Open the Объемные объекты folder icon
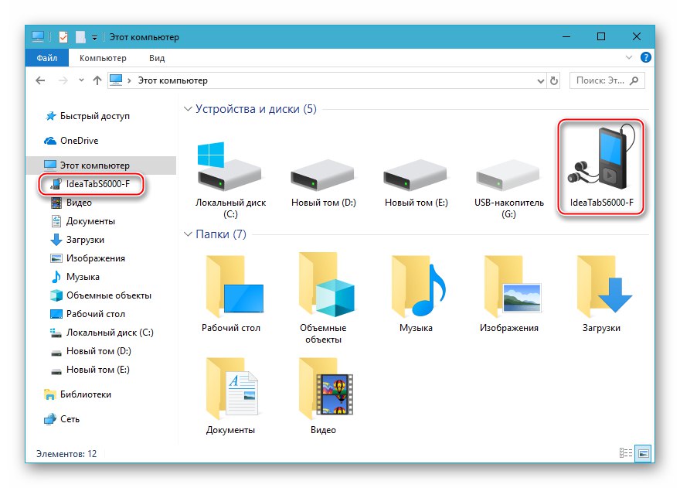 click(327, 285)
